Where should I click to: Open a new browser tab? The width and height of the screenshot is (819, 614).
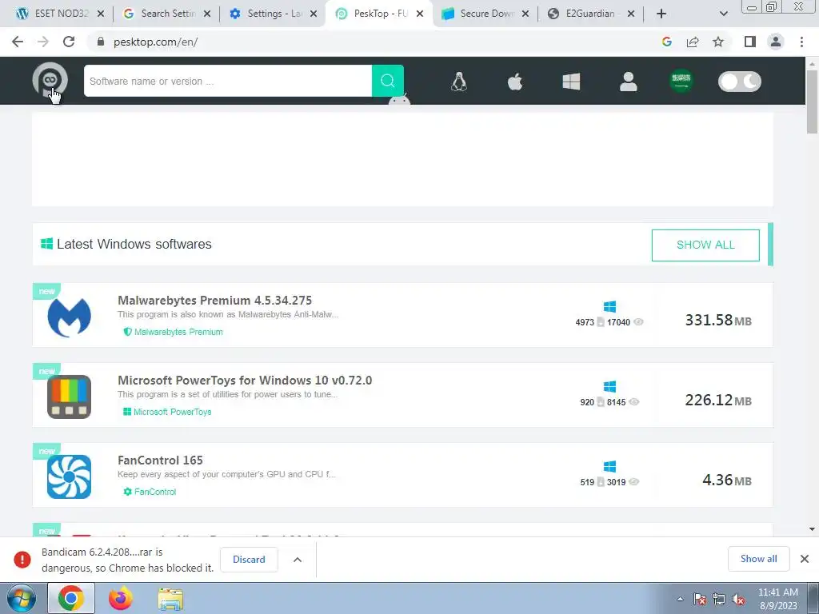point(661,14)
